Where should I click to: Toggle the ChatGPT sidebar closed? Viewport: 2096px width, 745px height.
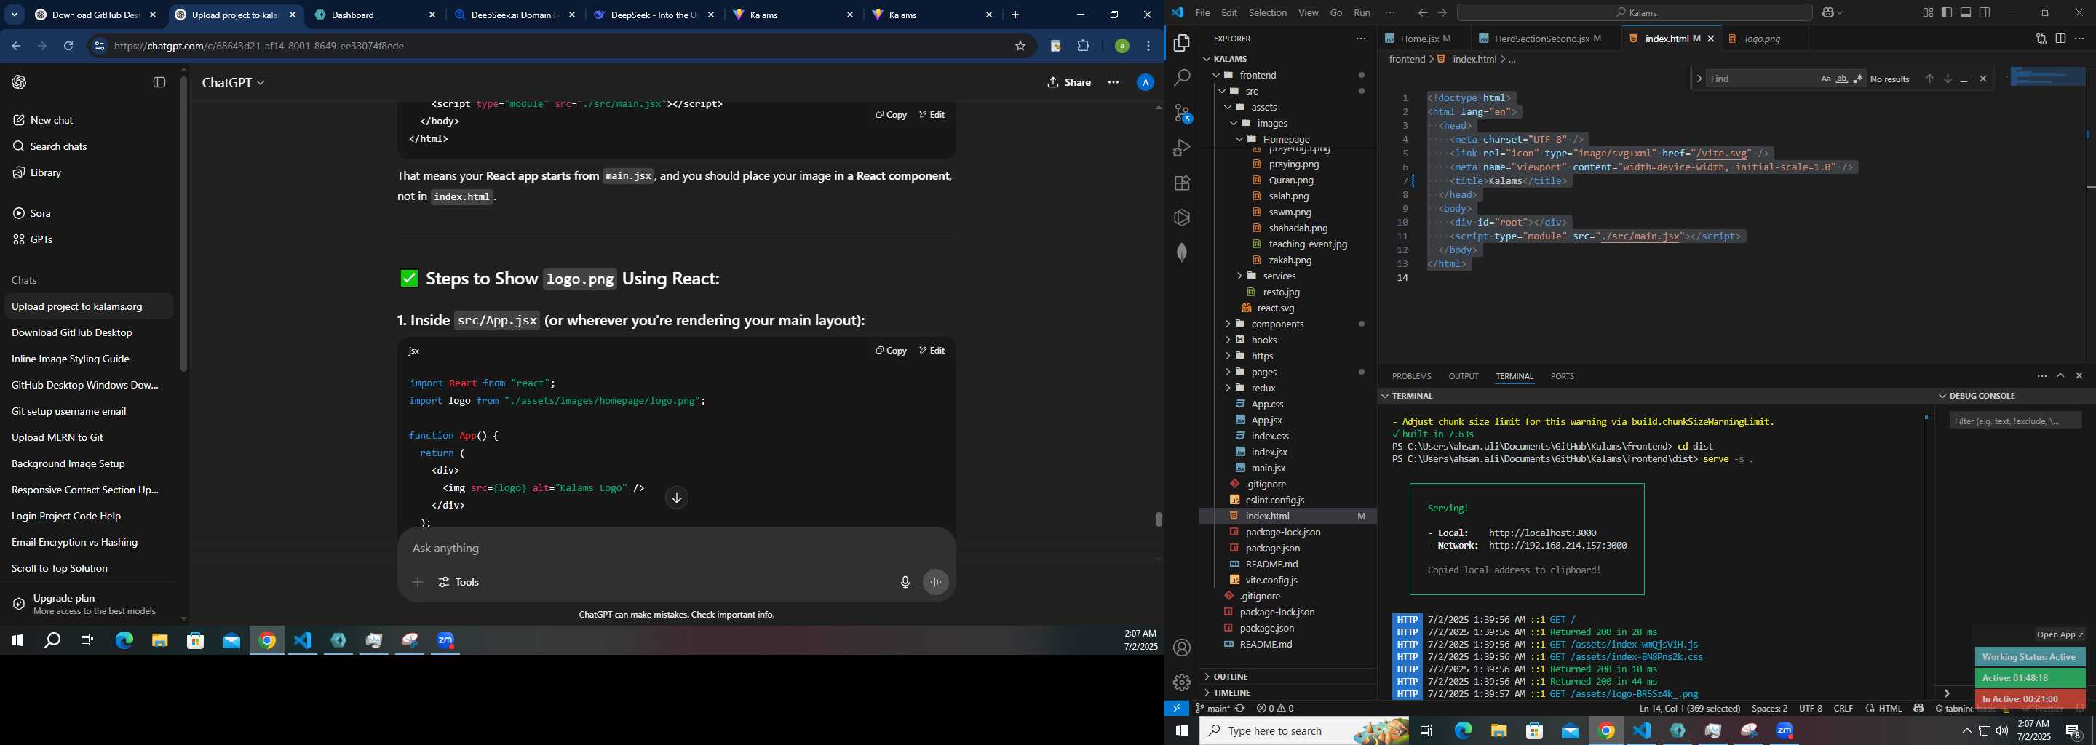(159, 82)
